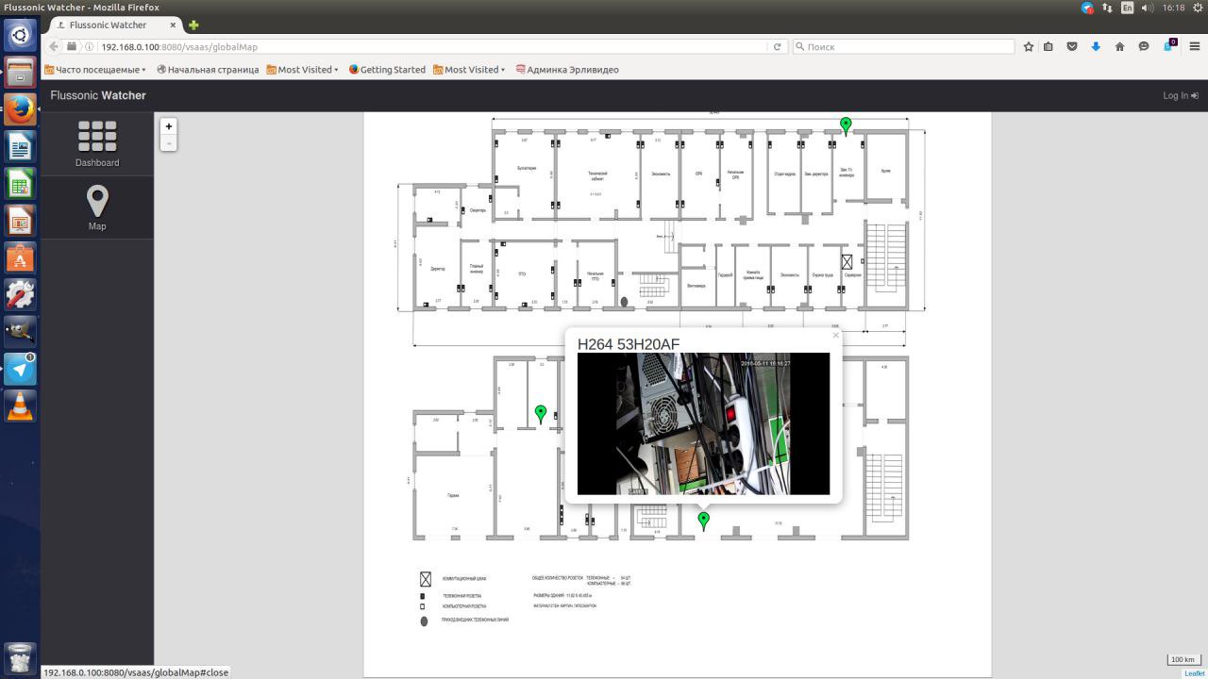Open the En keyboard layout indicator
This screenshot has height=679, width=1208.
pos(1127,8)
